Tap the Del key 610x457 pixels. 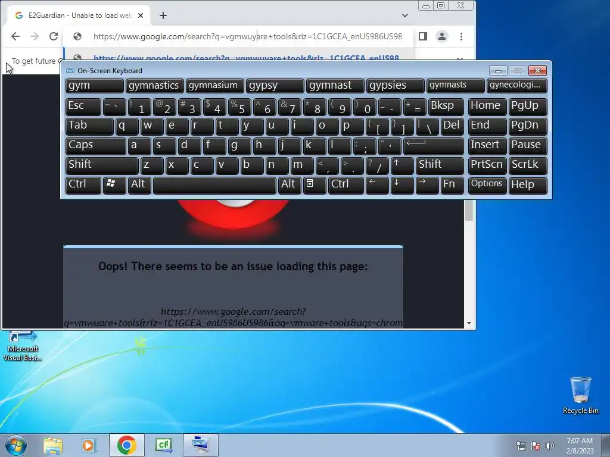[x=453, y=126]
